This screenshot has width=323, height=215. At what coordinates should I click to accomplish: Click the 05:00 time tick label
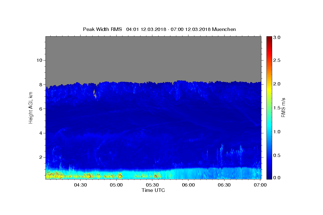click(117, 185)
